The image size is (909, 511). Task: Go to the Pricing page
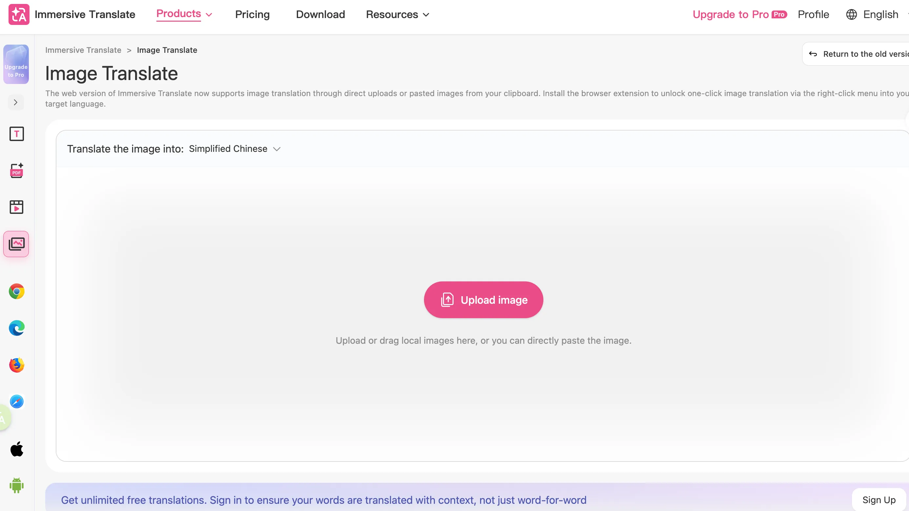252,14
